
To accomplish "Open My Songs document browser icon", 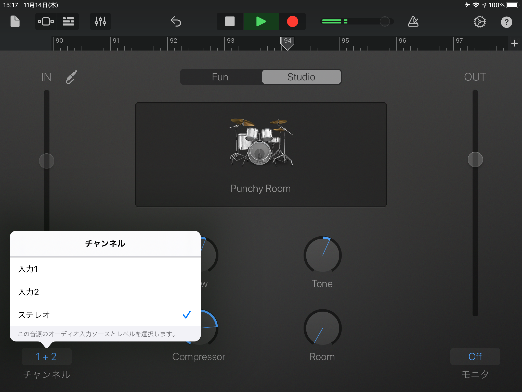I will pyautogui.click(x=15, y=21).
